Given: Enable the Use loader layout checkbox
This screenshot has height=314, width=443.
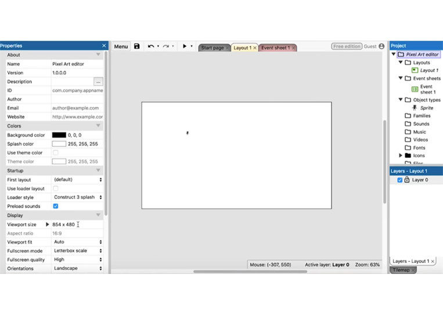Looking at the screenshot, I should click(56, 189).
